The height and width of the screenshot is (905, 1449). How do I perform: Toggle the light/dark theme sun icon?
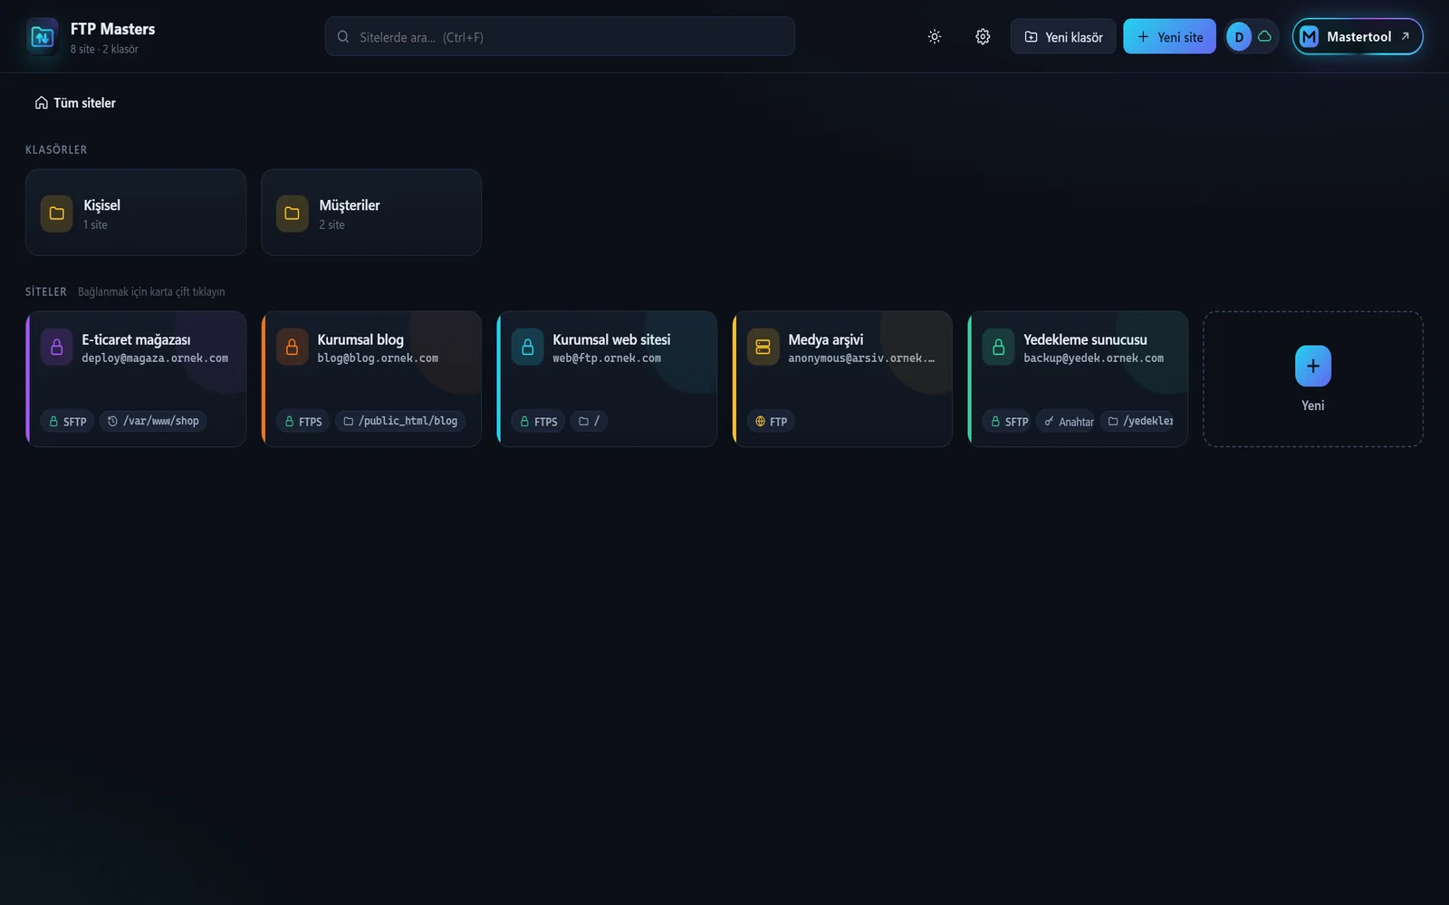[935, 37]
